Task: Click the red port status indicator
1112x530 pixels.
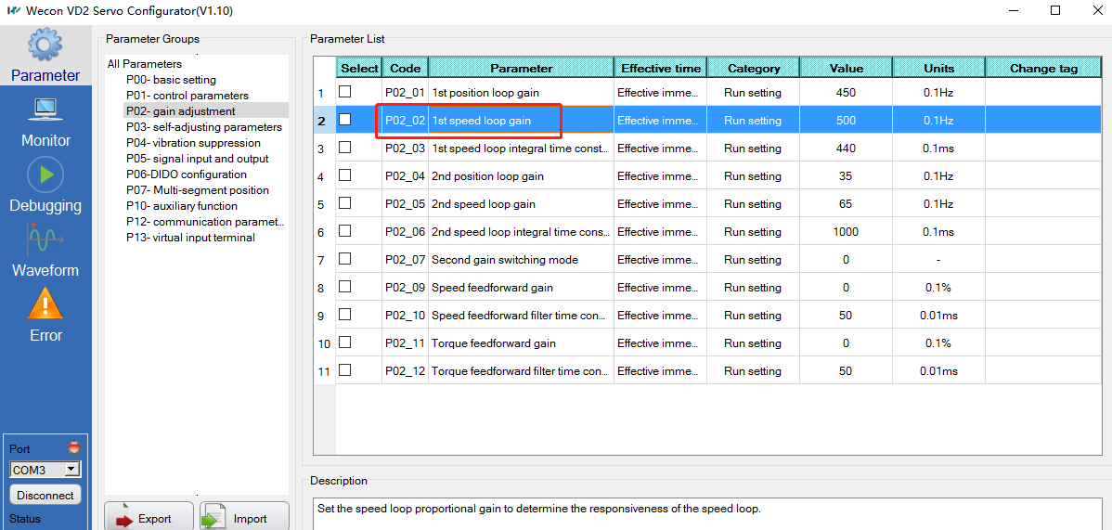Action: [74, 447]
